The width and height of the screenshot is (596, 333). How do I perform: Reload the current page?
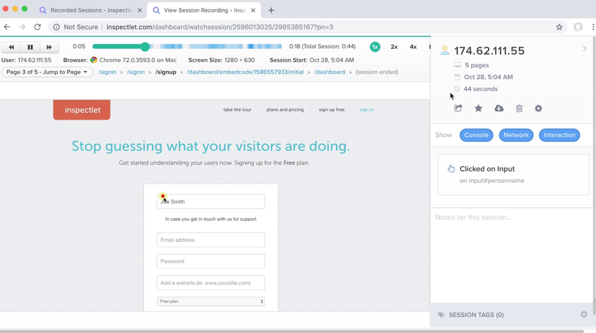37,27
